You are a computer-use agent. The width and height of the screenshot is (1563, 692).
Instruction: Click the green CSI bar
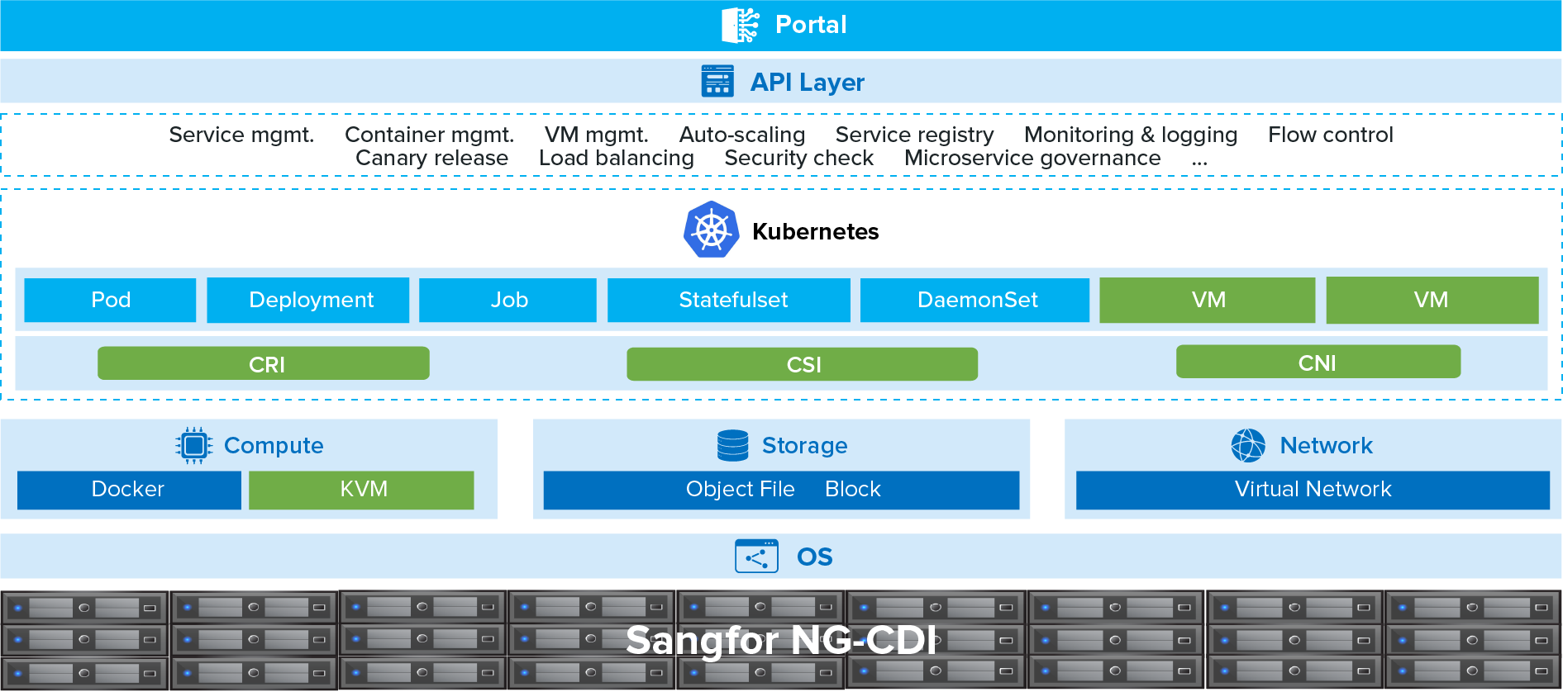802,364
